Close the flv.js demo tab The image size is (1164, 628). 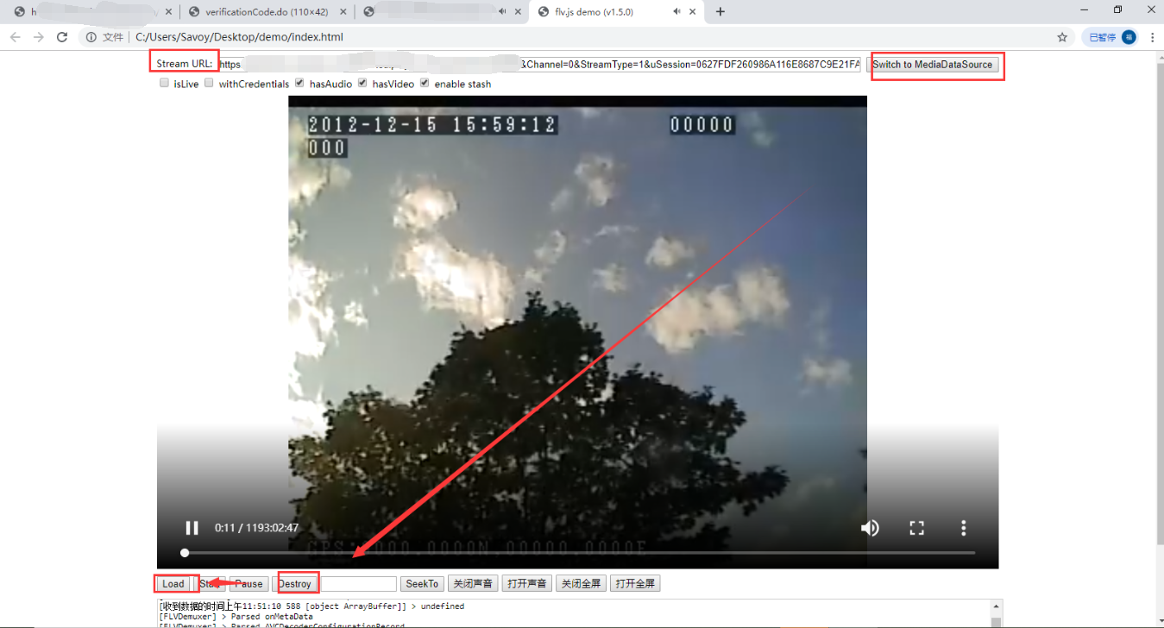(692, 11)
